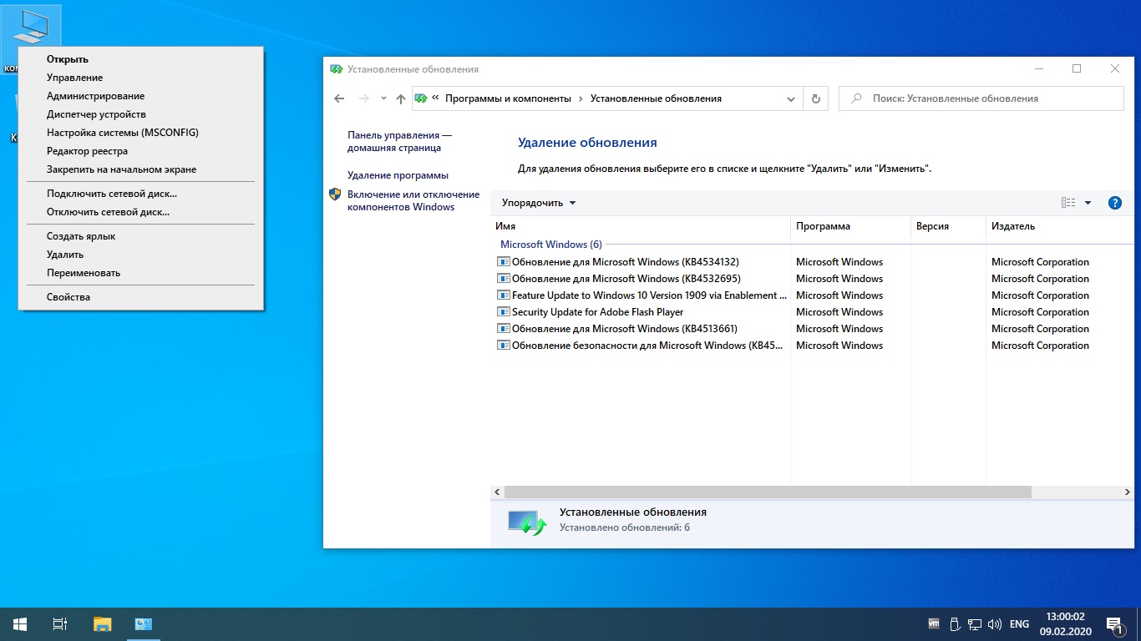Click the Installed Updates icon in details pane

click(x=527, y=522)
